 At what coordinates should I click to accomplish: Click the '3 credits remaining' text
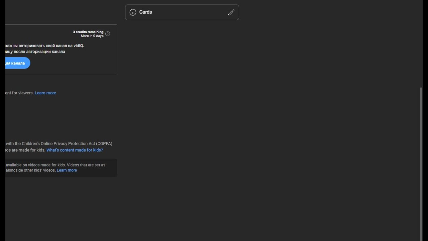[x=88, y=32]
